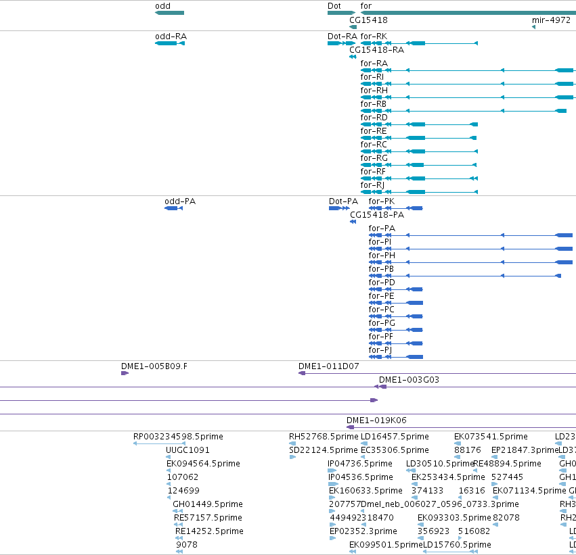Image resolution: width=576 pixels, height=555 pixels.
Task: Select the mir-4972 gene label
Action: coord(552,20)
